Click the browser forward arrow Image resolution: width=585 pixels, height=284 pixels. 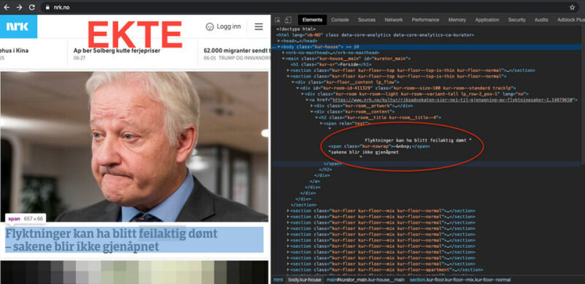[18, 7]
